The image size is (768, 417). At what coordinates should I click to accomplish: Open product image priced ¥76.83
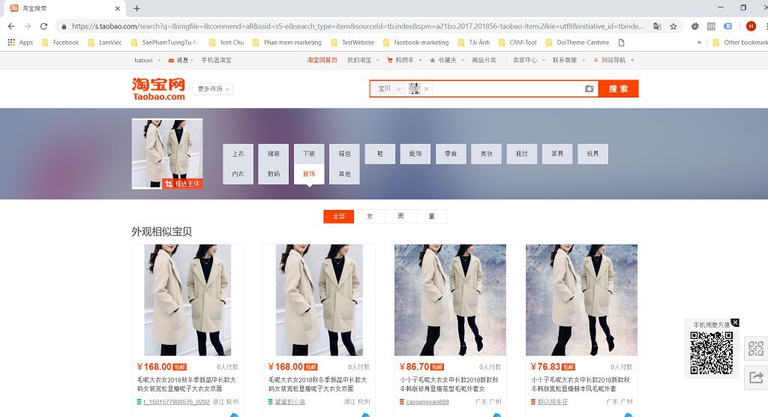tap(581, 300)
